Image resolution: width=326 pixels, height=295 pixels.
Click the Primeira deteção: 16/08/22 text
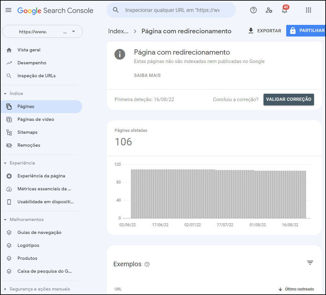point(144,100)
